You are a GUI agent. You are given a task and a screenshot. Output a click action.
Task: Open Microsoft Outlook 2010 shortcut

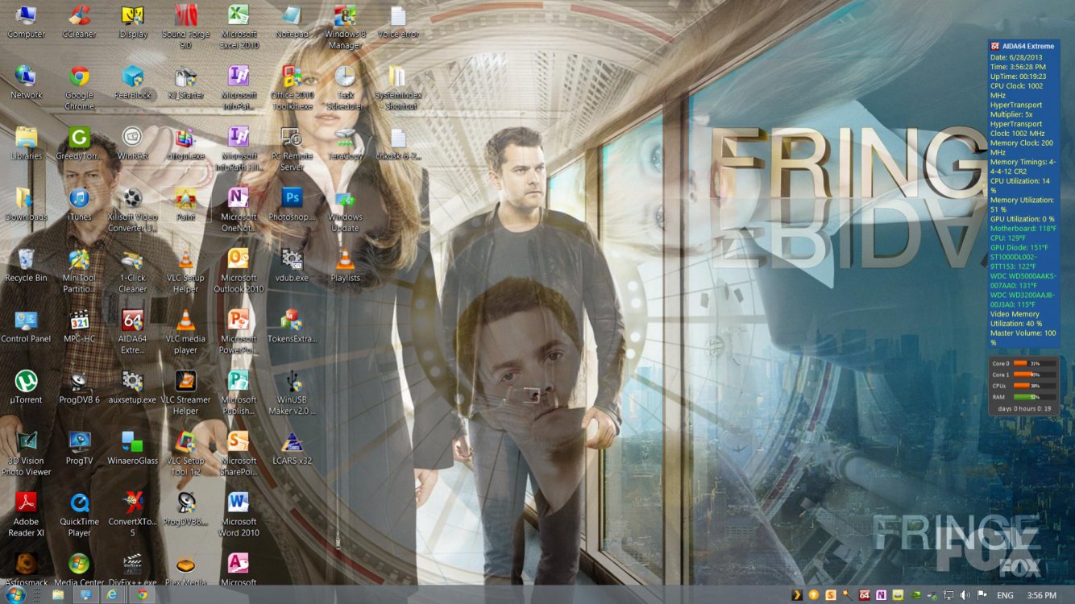point(239,271)
